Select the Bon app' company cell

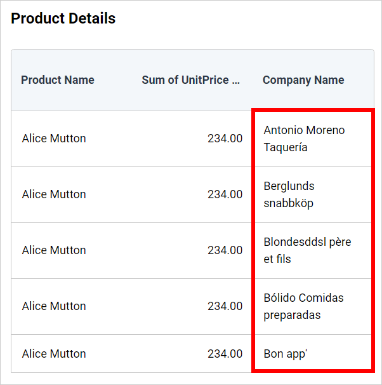(286, 354)
